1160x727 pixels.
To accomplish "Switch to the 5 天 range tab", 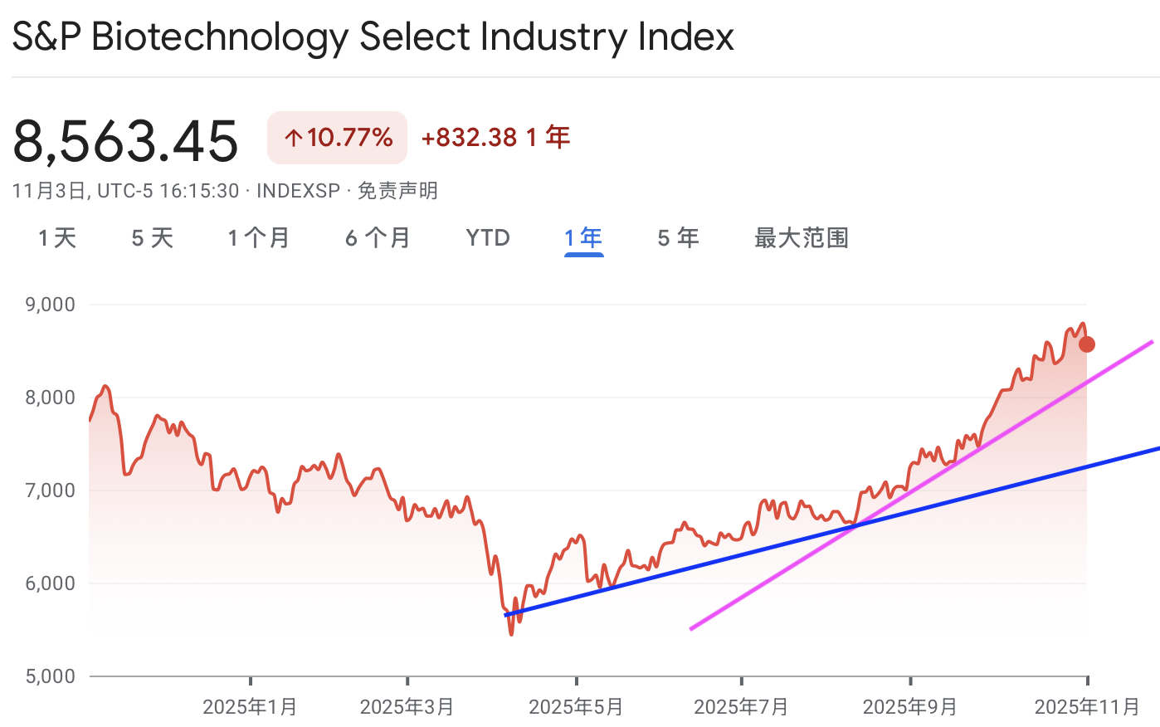I will [153, 238].
